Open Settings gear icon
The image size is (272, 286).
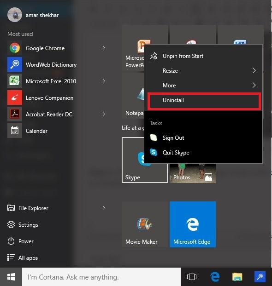[11, 224]
